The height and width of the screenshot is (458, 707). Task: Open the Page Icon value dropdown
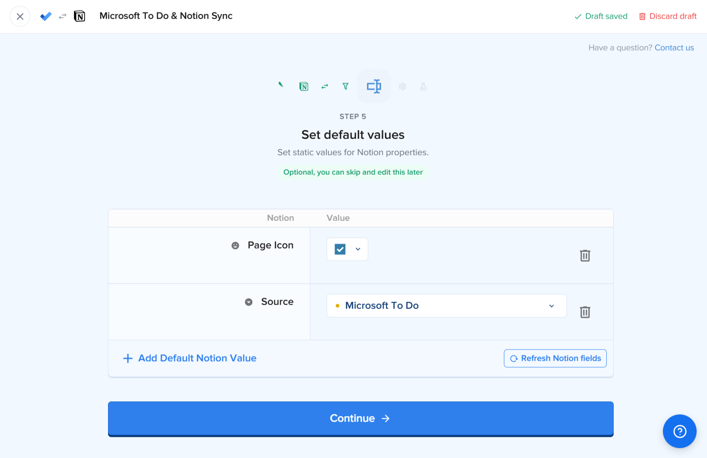pos(347,249)
